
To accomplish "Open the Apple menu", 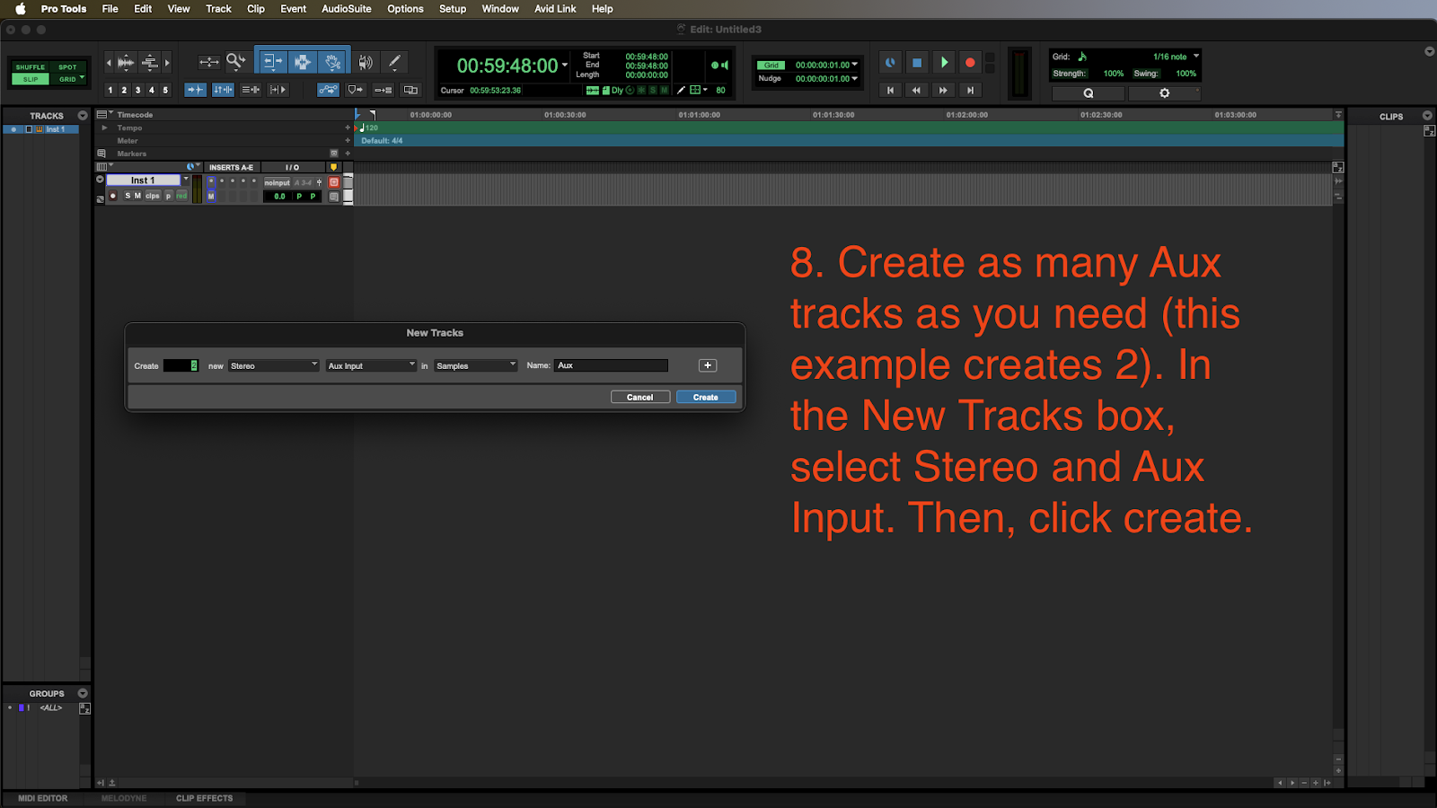I will coord(20,9).
